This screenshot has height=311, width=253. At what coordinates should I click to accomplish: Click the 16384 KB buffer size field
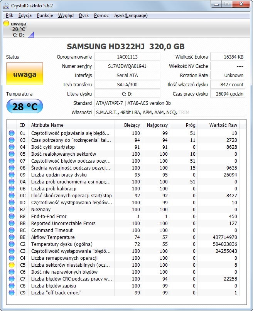click(x=228, y=57)
